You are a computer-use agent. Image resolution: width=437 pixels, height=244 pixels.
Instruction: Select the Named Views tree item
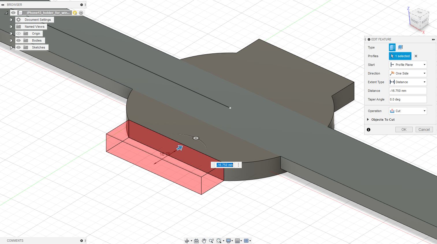click(35, 27)
